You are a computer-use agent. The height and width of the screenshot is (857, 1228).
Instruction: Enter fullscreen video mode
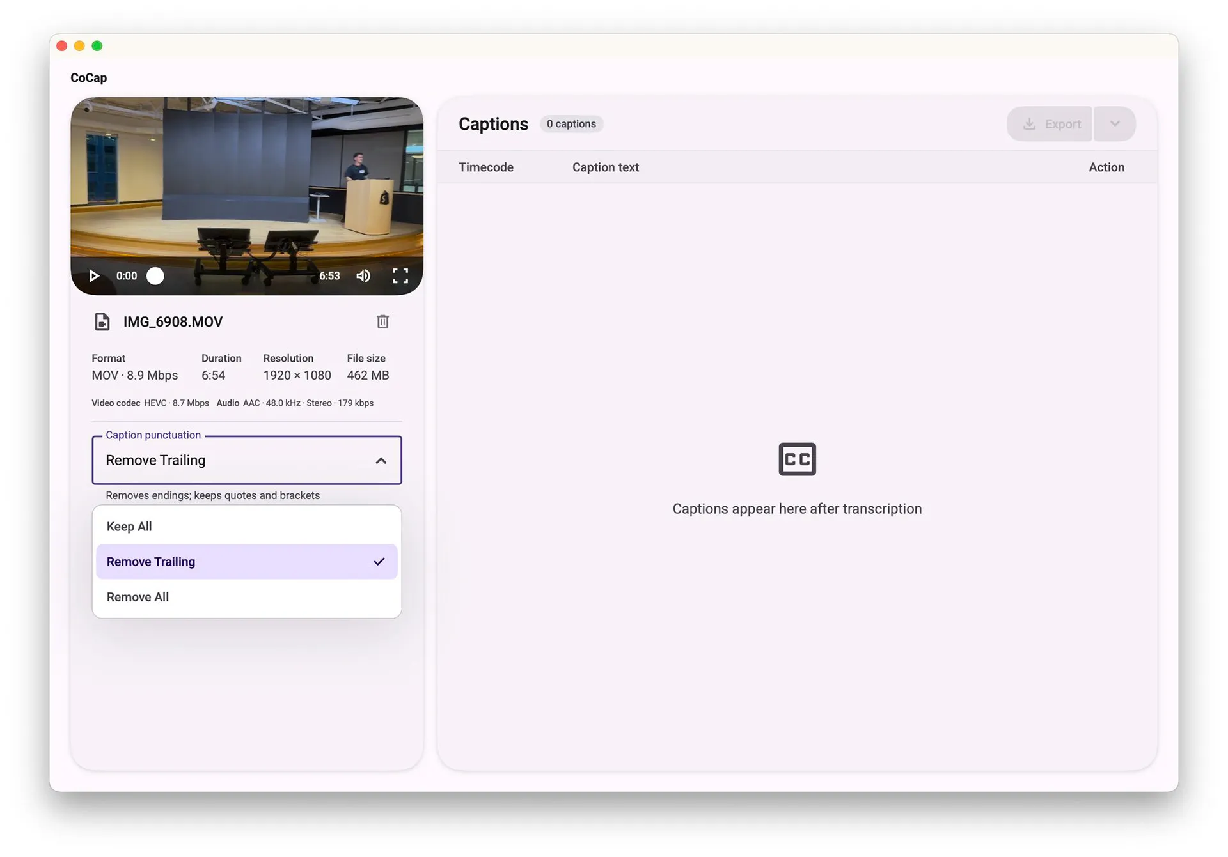[400, 275]
